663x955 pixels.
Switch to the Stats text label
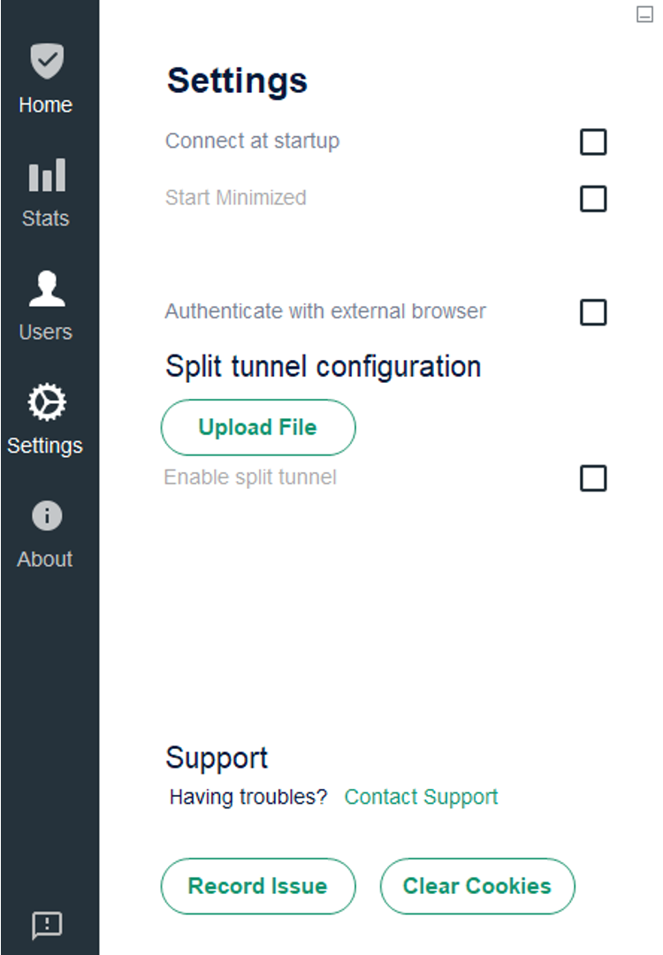pyautogui.click(x=45, y=218)
